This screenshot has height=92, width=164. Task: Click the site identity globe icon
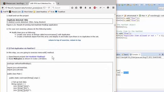[6, 8]
